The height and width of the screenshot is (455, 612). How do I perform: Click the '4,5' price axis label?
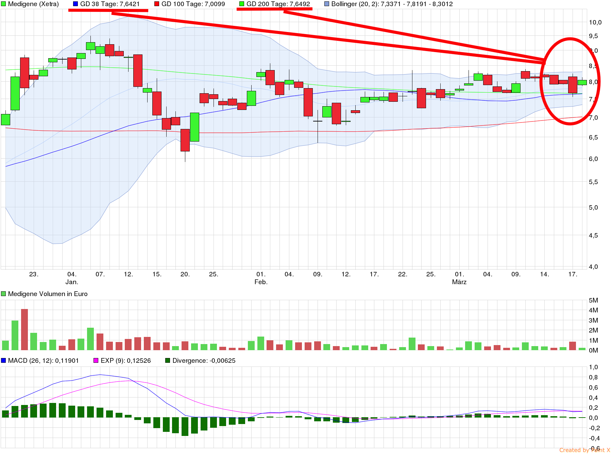coord(593,235)
